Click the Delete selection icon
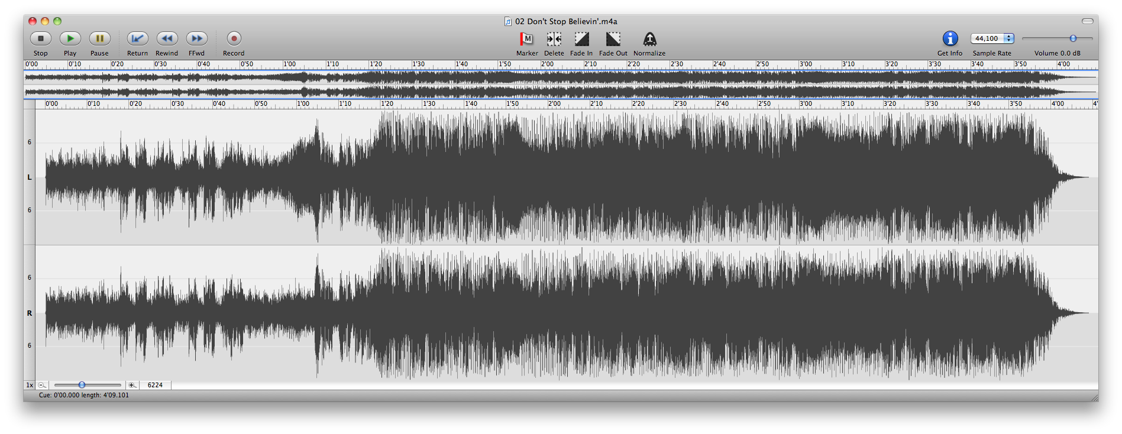 click(554, 39)
